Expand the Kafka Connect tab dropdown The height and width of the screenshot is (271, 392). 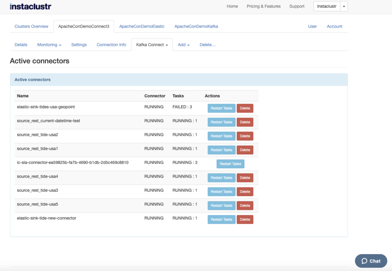(x=152, y=45)
